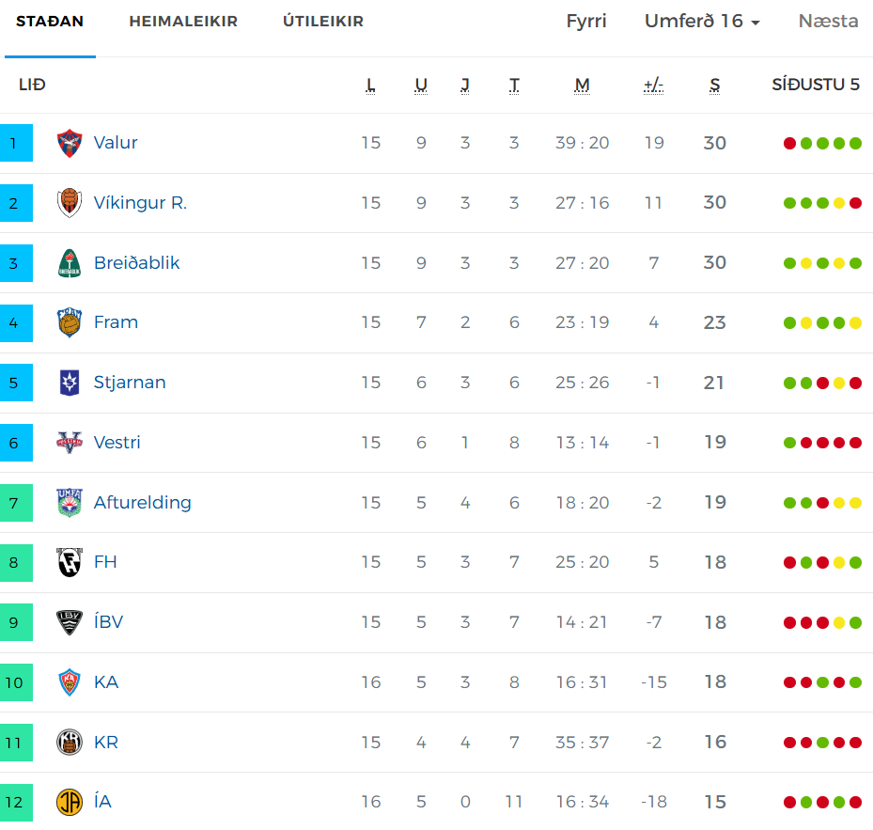873x830 pixels.
Task: Click the Breiðablik green crest icon
Action: pyautogui.click(x=70, y=263)
